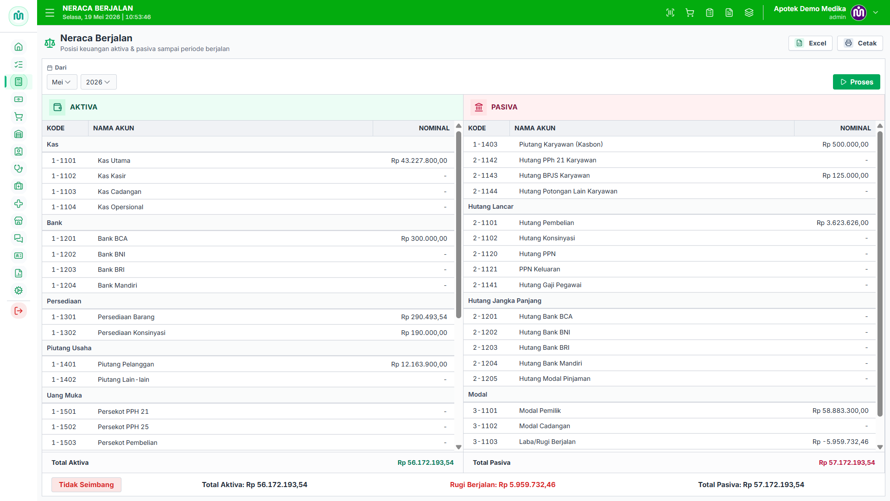Click the Excel export button

pyautogui.click(x=810, y=43)
